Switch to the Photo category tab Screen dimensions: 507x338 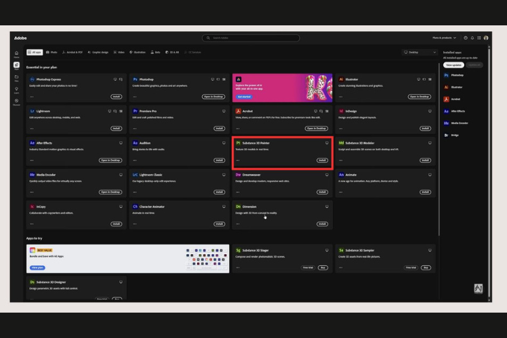tap(52, 53)
